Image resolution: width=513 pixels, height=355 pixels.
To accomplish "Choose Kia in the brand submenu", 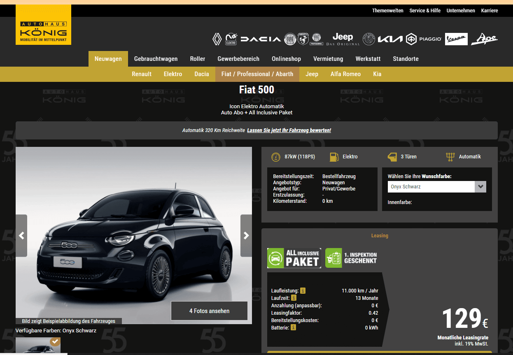I will click(377, 74).
